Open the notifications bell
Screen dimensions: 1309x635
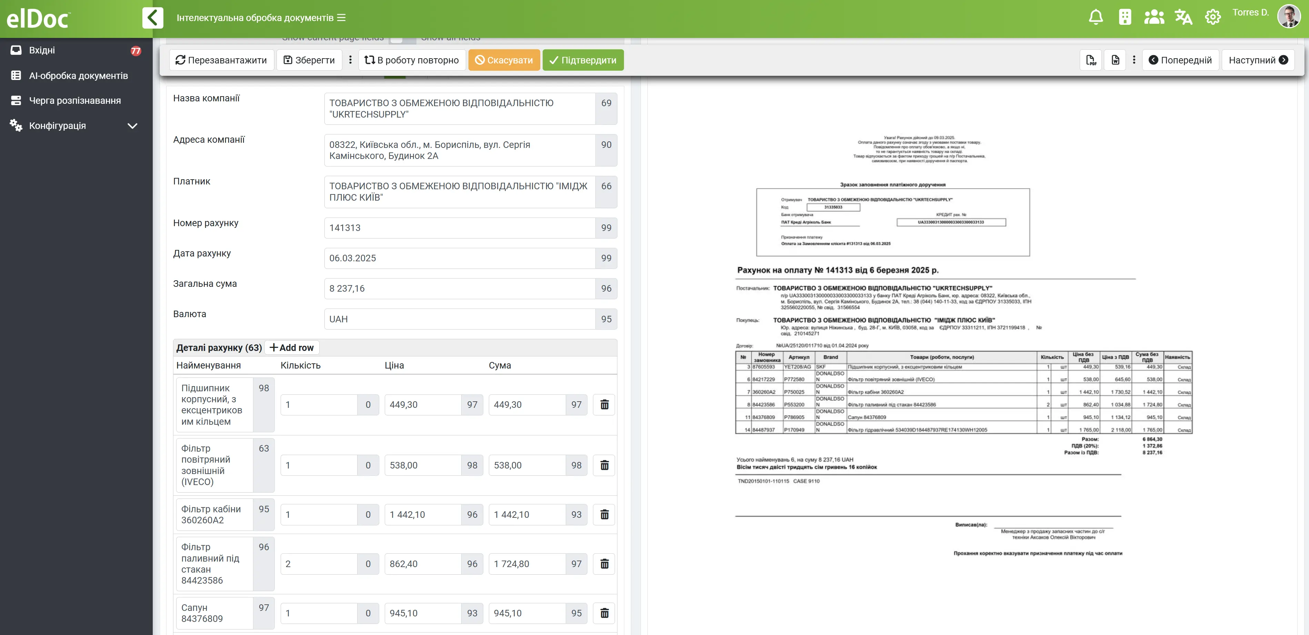click(x=1096, y=17)
